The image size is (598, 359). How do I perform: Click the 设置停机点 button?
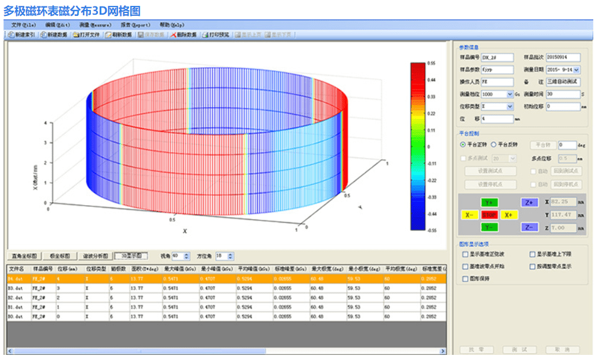[x=490, y=185]
